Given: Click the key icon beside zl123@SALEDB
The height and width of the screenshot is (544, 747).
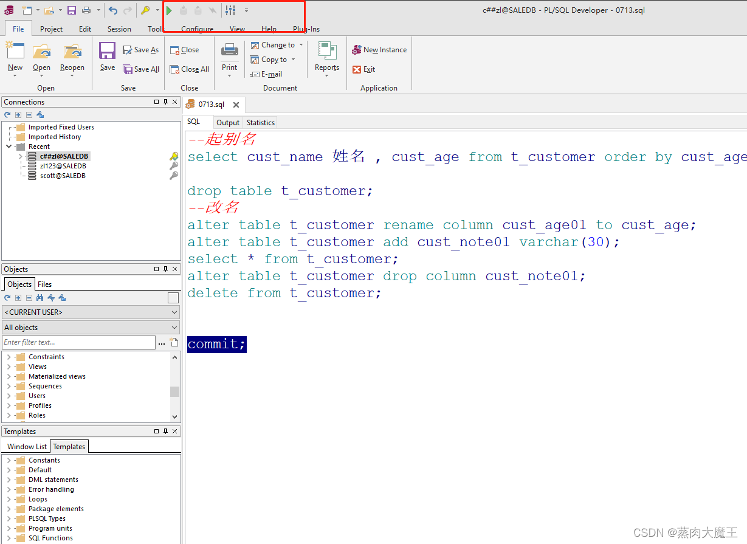Looking at the screenshot, I should [x=174, y=166].
